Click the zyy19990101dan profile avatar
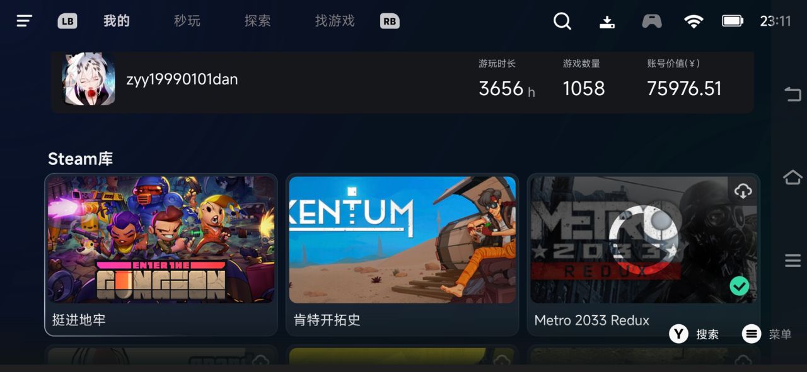807x372 pixels. (x=88, y=79)
